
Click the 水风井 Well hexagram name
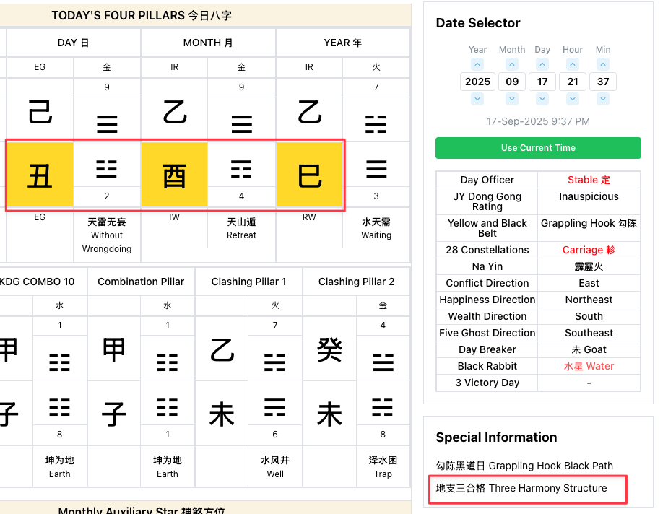[275, 466]
